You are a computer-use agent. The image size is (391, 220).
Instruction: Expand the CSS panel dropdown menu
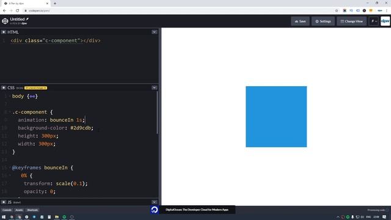click(x=155, y=87)
